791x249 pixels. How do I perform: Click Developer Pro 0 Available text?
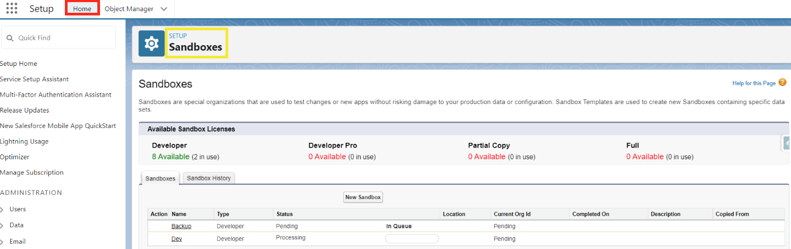(342, 157)
